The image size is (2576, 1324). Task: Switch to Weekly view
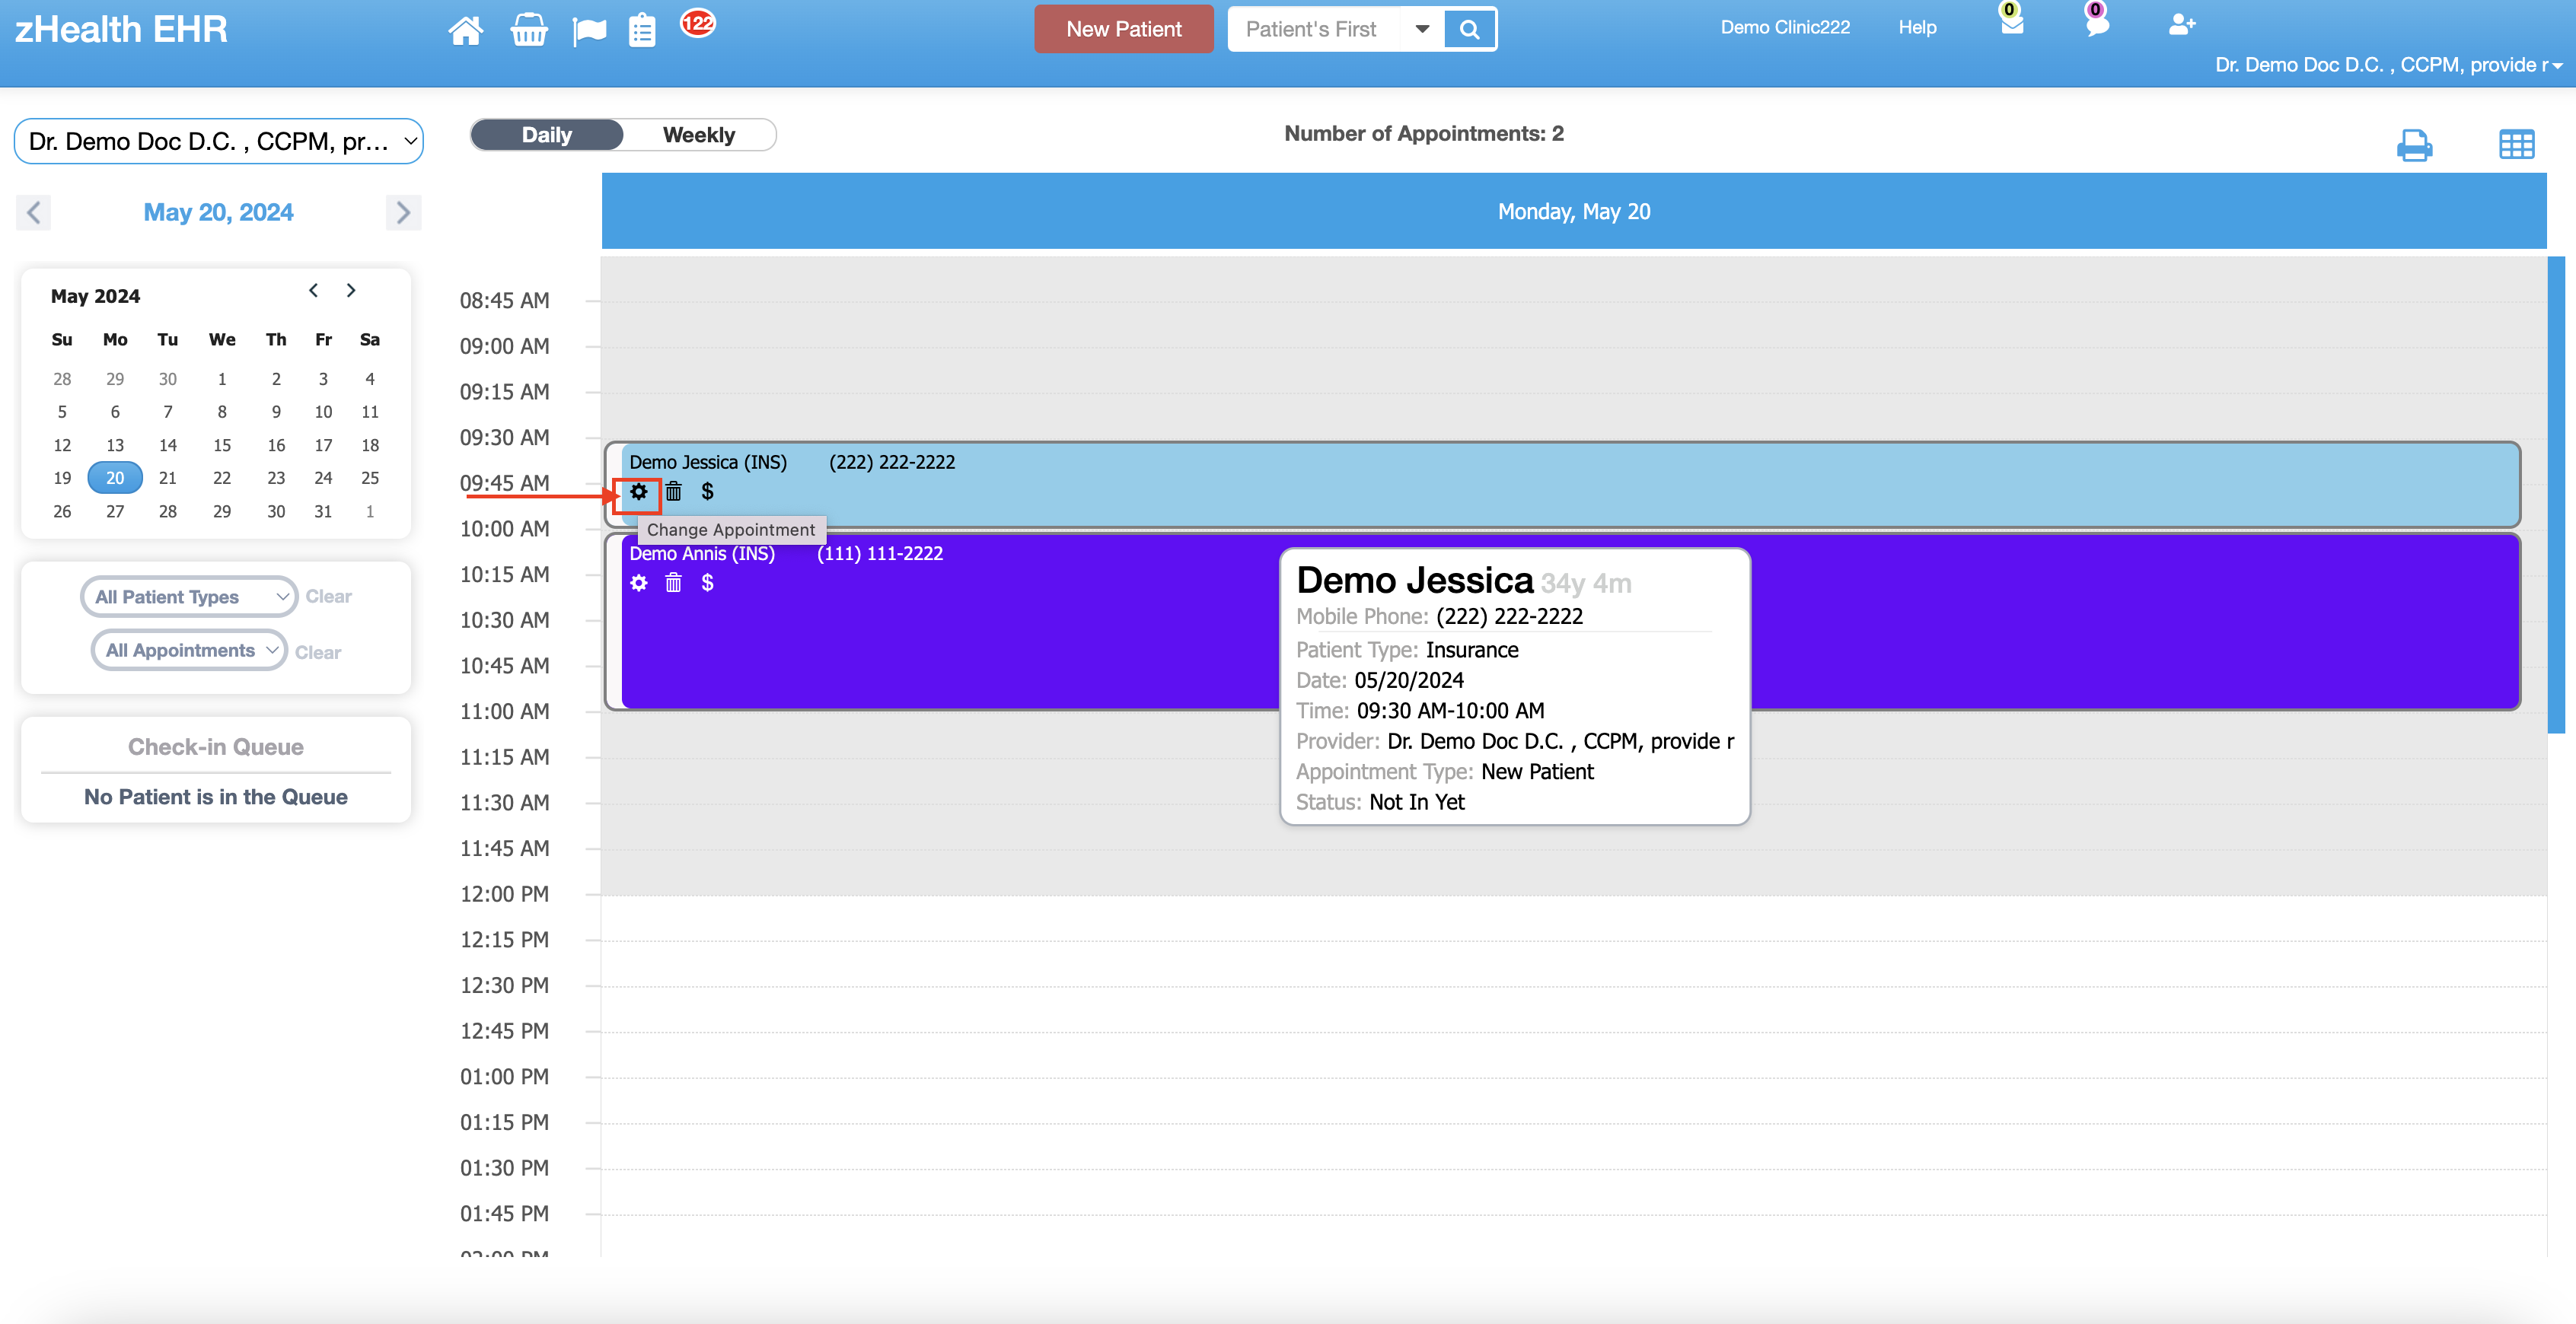click(x=698, y=135)
